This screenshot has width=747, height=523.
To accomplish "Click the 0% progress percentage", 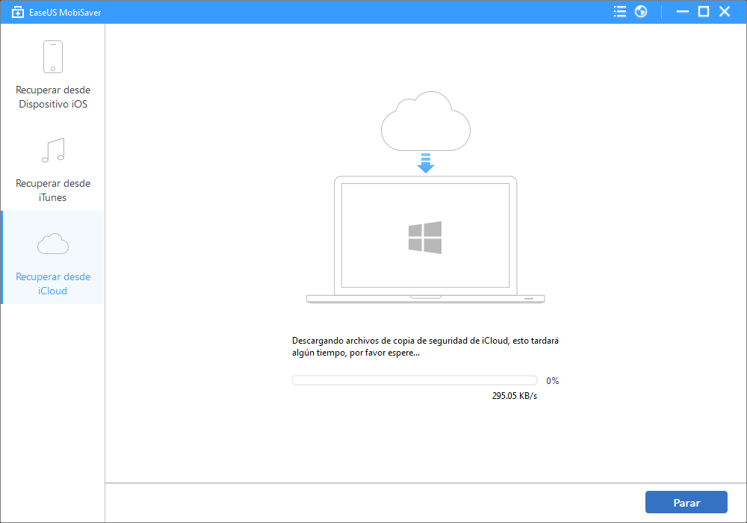I will 552,381.
